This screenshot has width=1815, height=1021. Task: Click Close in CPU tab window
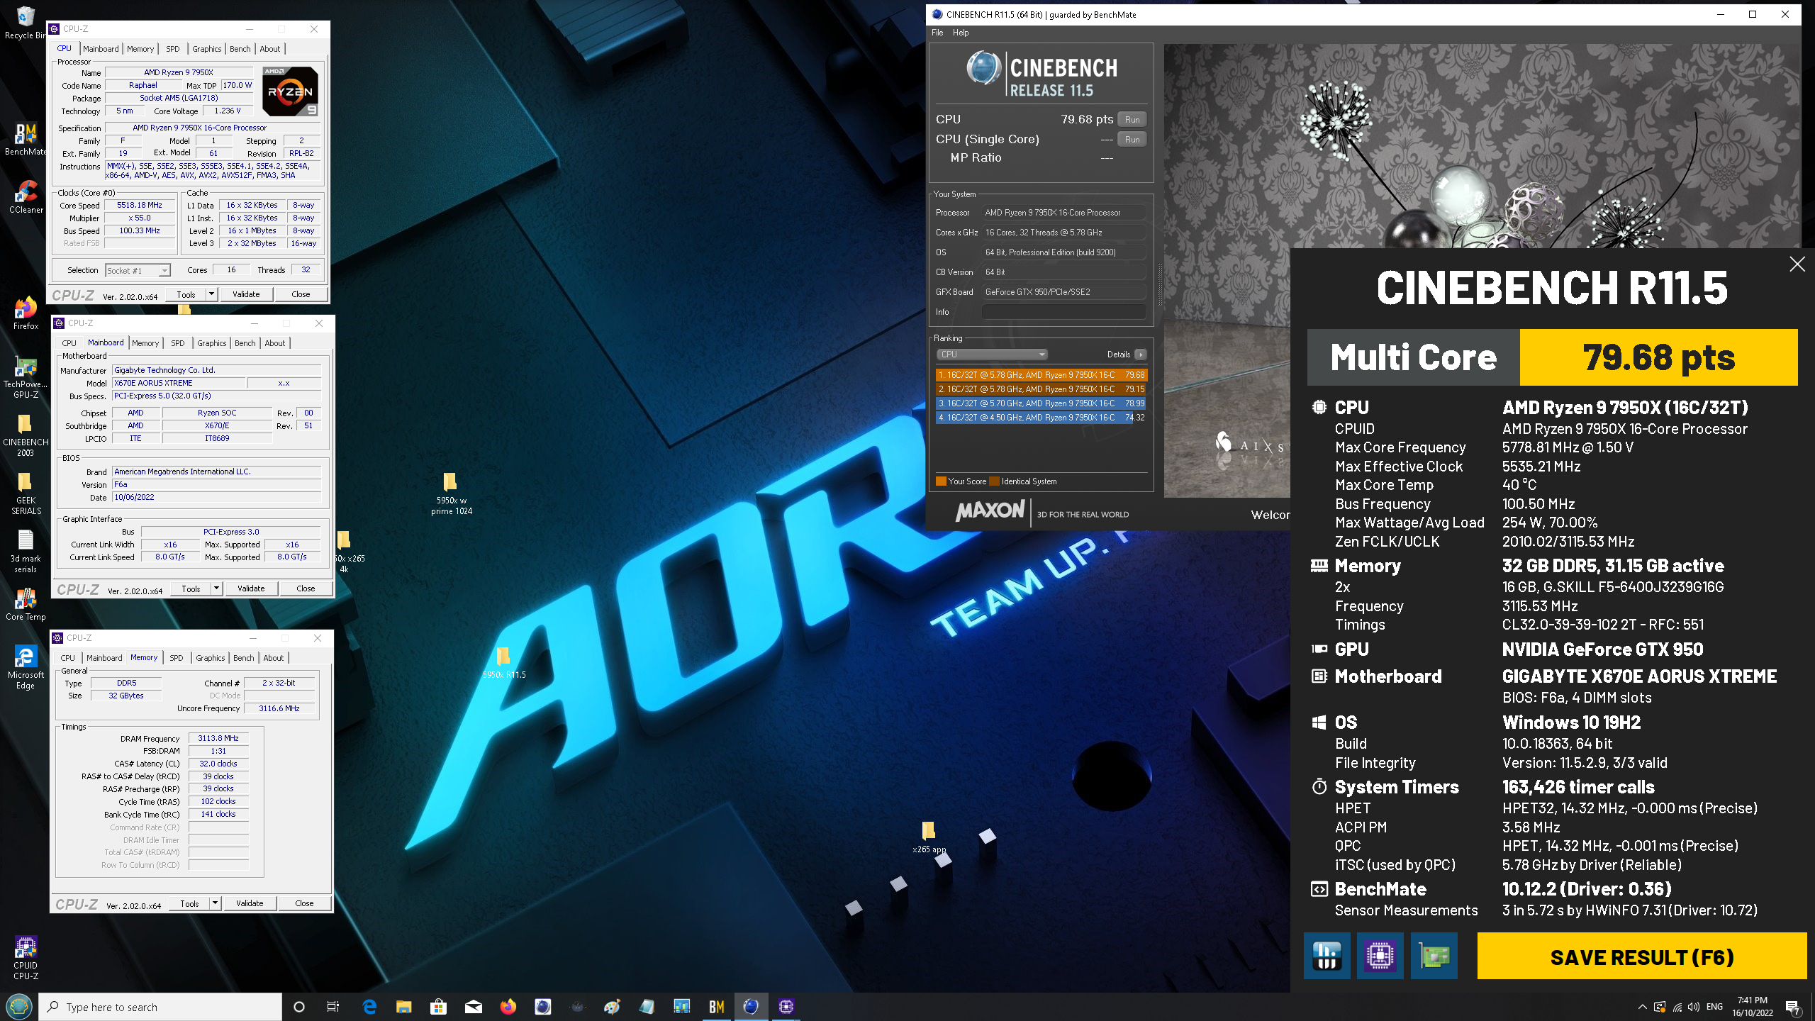[301, 294]
